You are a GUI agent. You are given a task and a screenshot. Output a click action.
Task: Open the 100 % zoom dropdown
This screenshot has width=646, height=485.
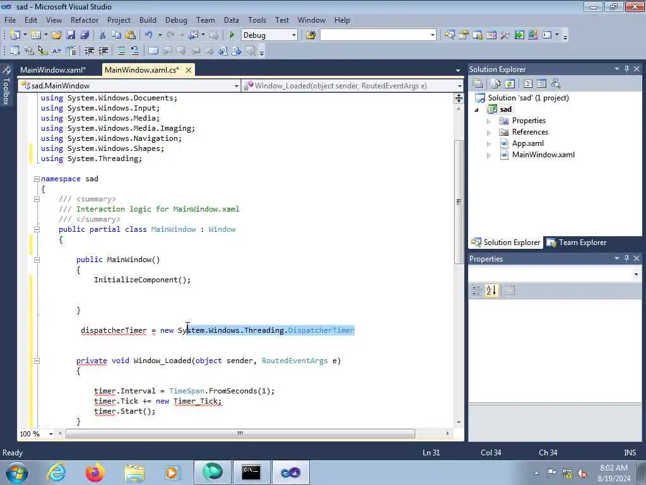51,434
